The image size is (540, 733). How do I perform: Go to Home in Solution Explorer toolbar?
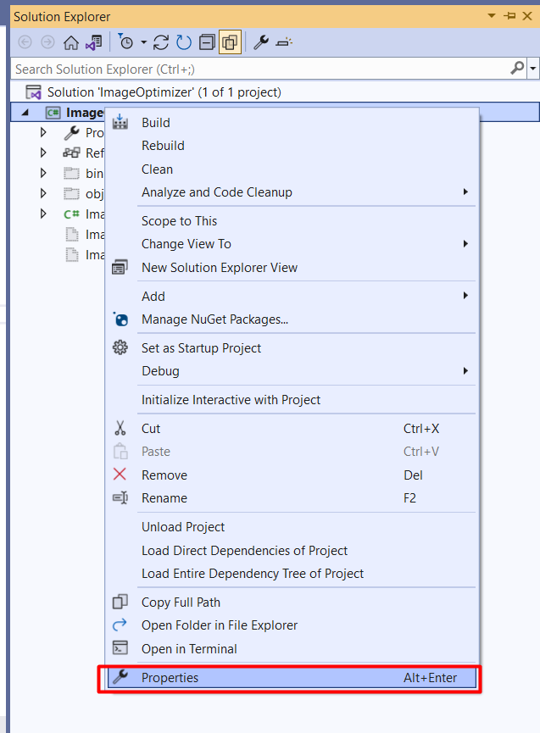pyautogui.click(x=71, y=42)
